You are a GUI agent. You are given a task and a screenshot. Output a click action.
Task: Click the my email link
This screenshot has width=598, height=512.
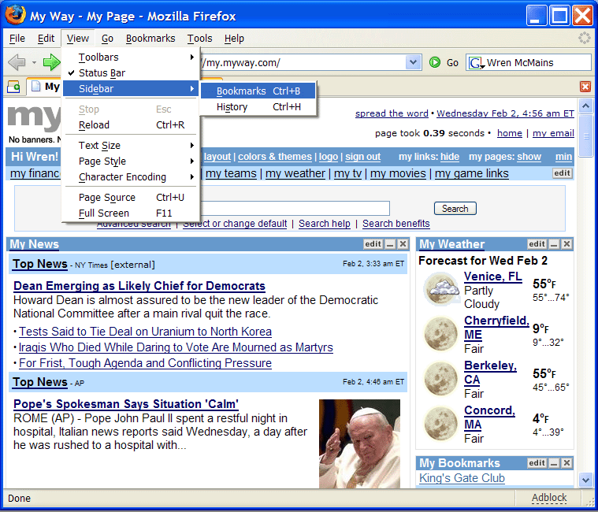pyautogui.click(x=553, y=133)
